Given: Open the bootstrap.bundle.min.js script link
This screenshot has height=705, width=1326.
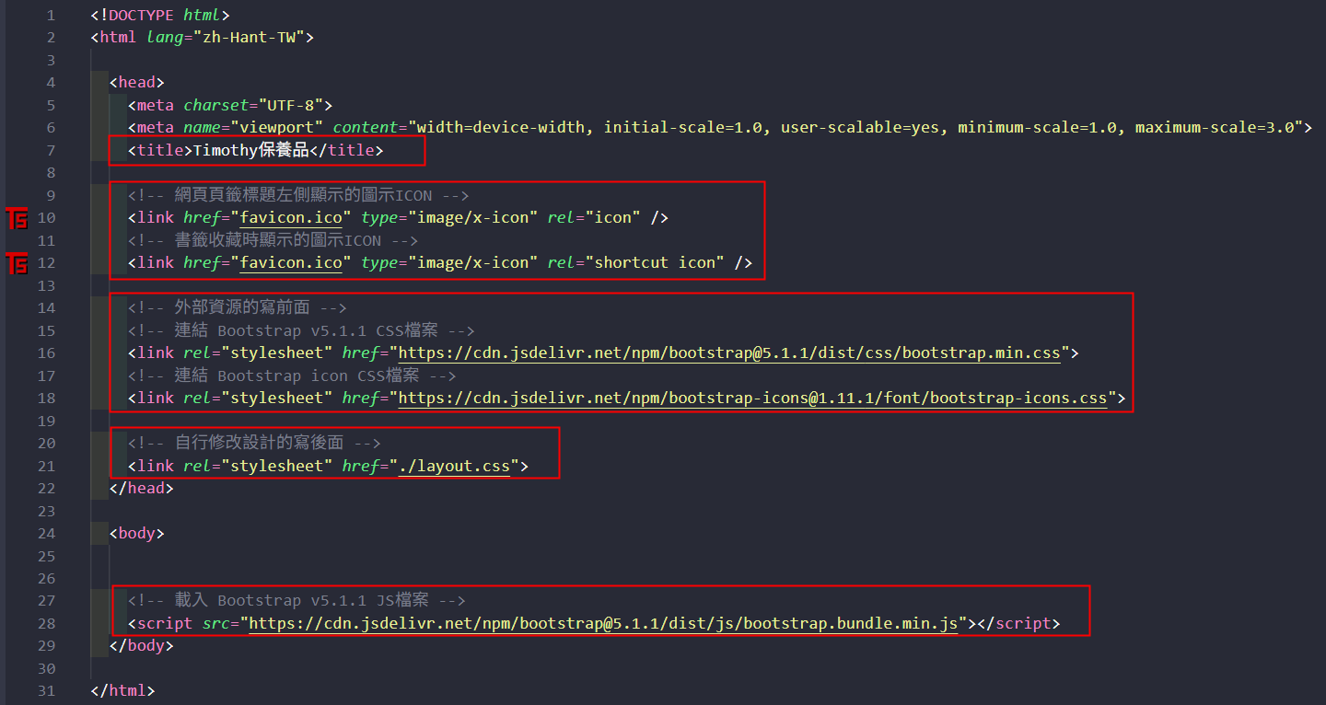Looking at the screenshot, I should 603,624.
